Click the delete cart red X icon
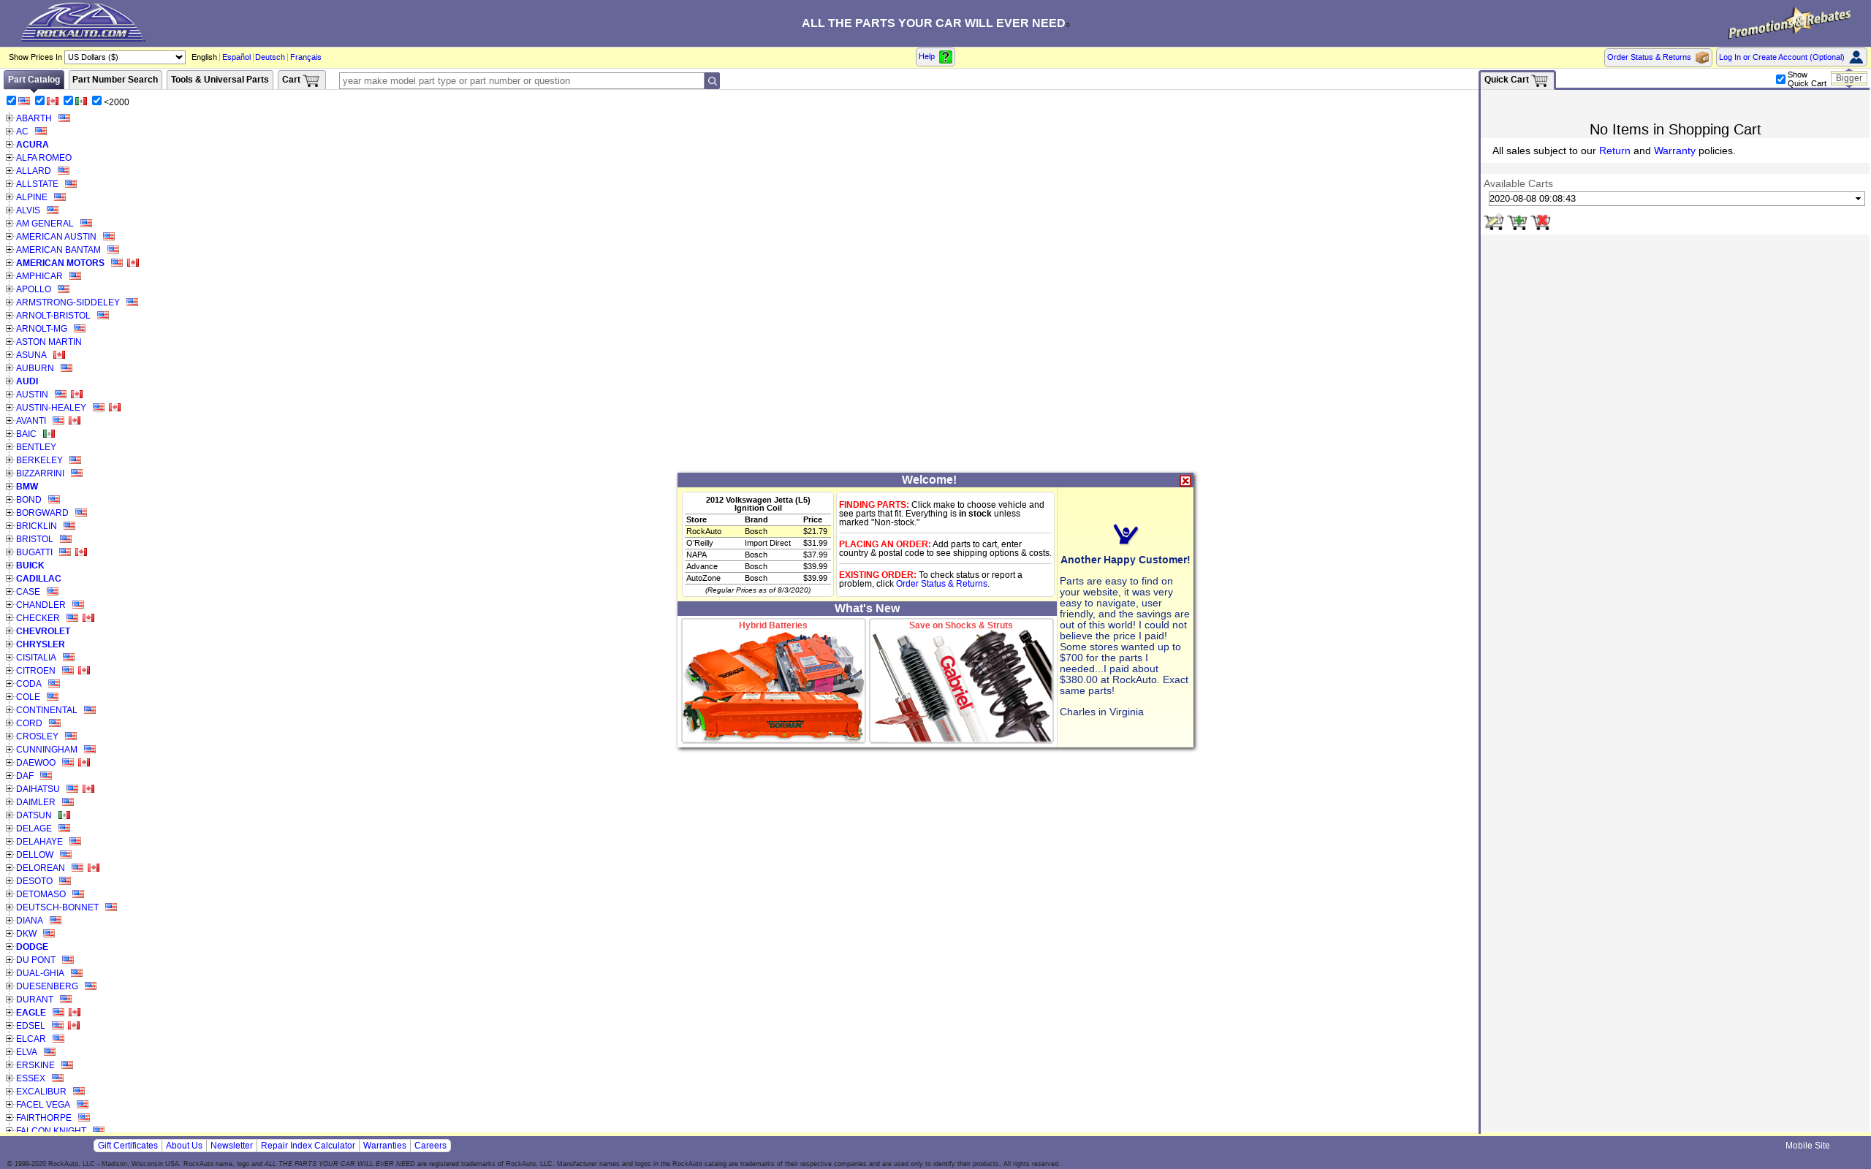The width and height of the screenshot is (1871, 1169). 1541,222
